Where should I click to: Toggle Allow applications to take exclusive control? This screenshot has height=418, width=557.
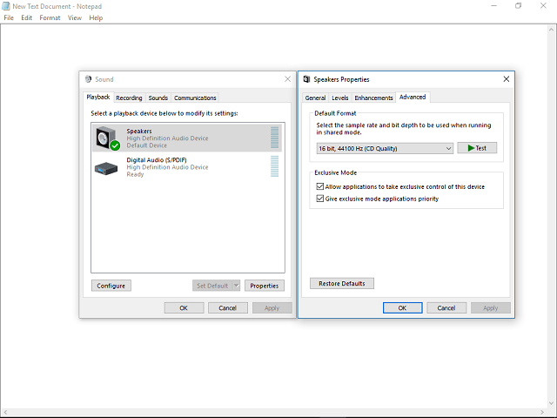click(320, 186)
